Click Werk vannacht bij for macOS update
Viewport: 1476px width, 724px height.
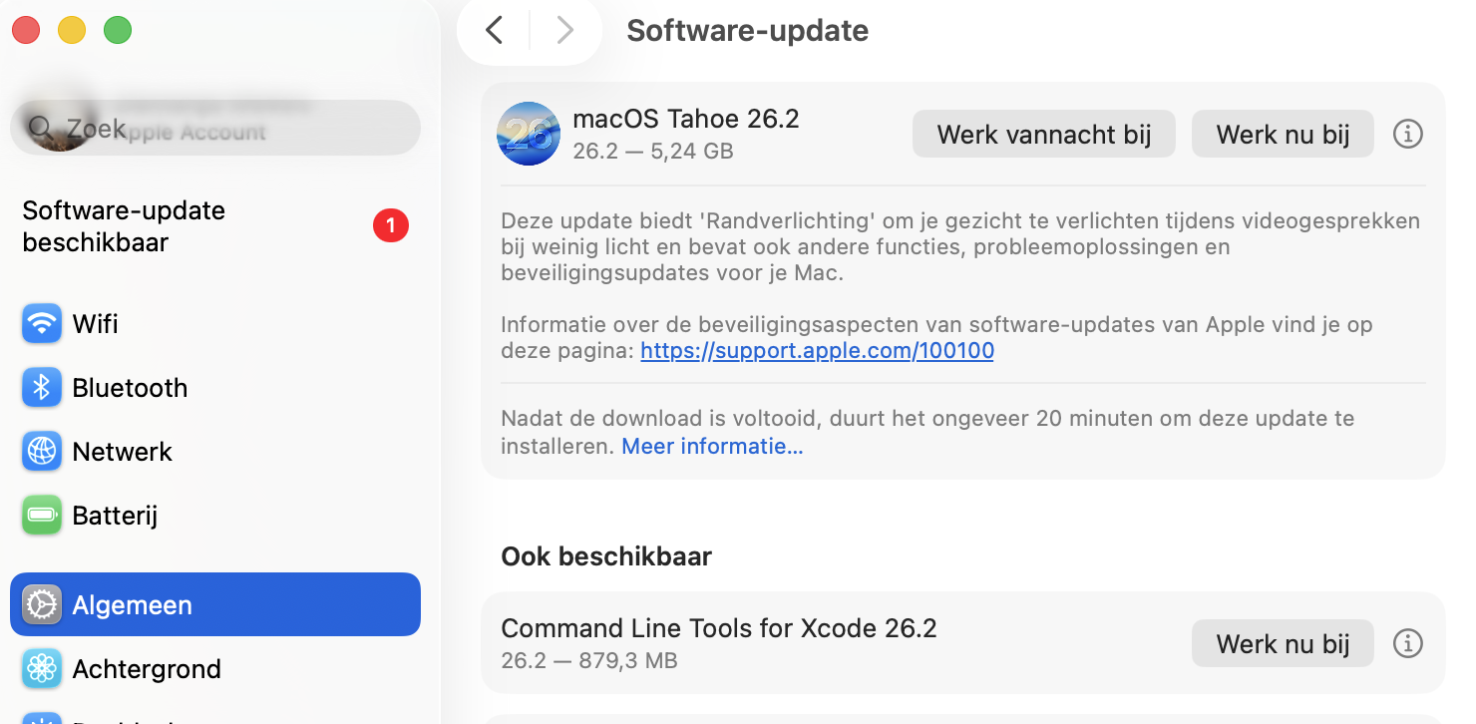pyautogui.click(x=1043, y=133)
